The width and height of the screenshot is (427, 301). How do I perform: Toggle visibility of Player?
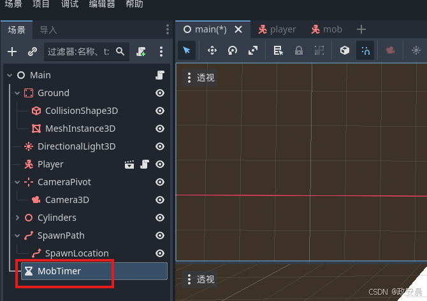(160, 164)
